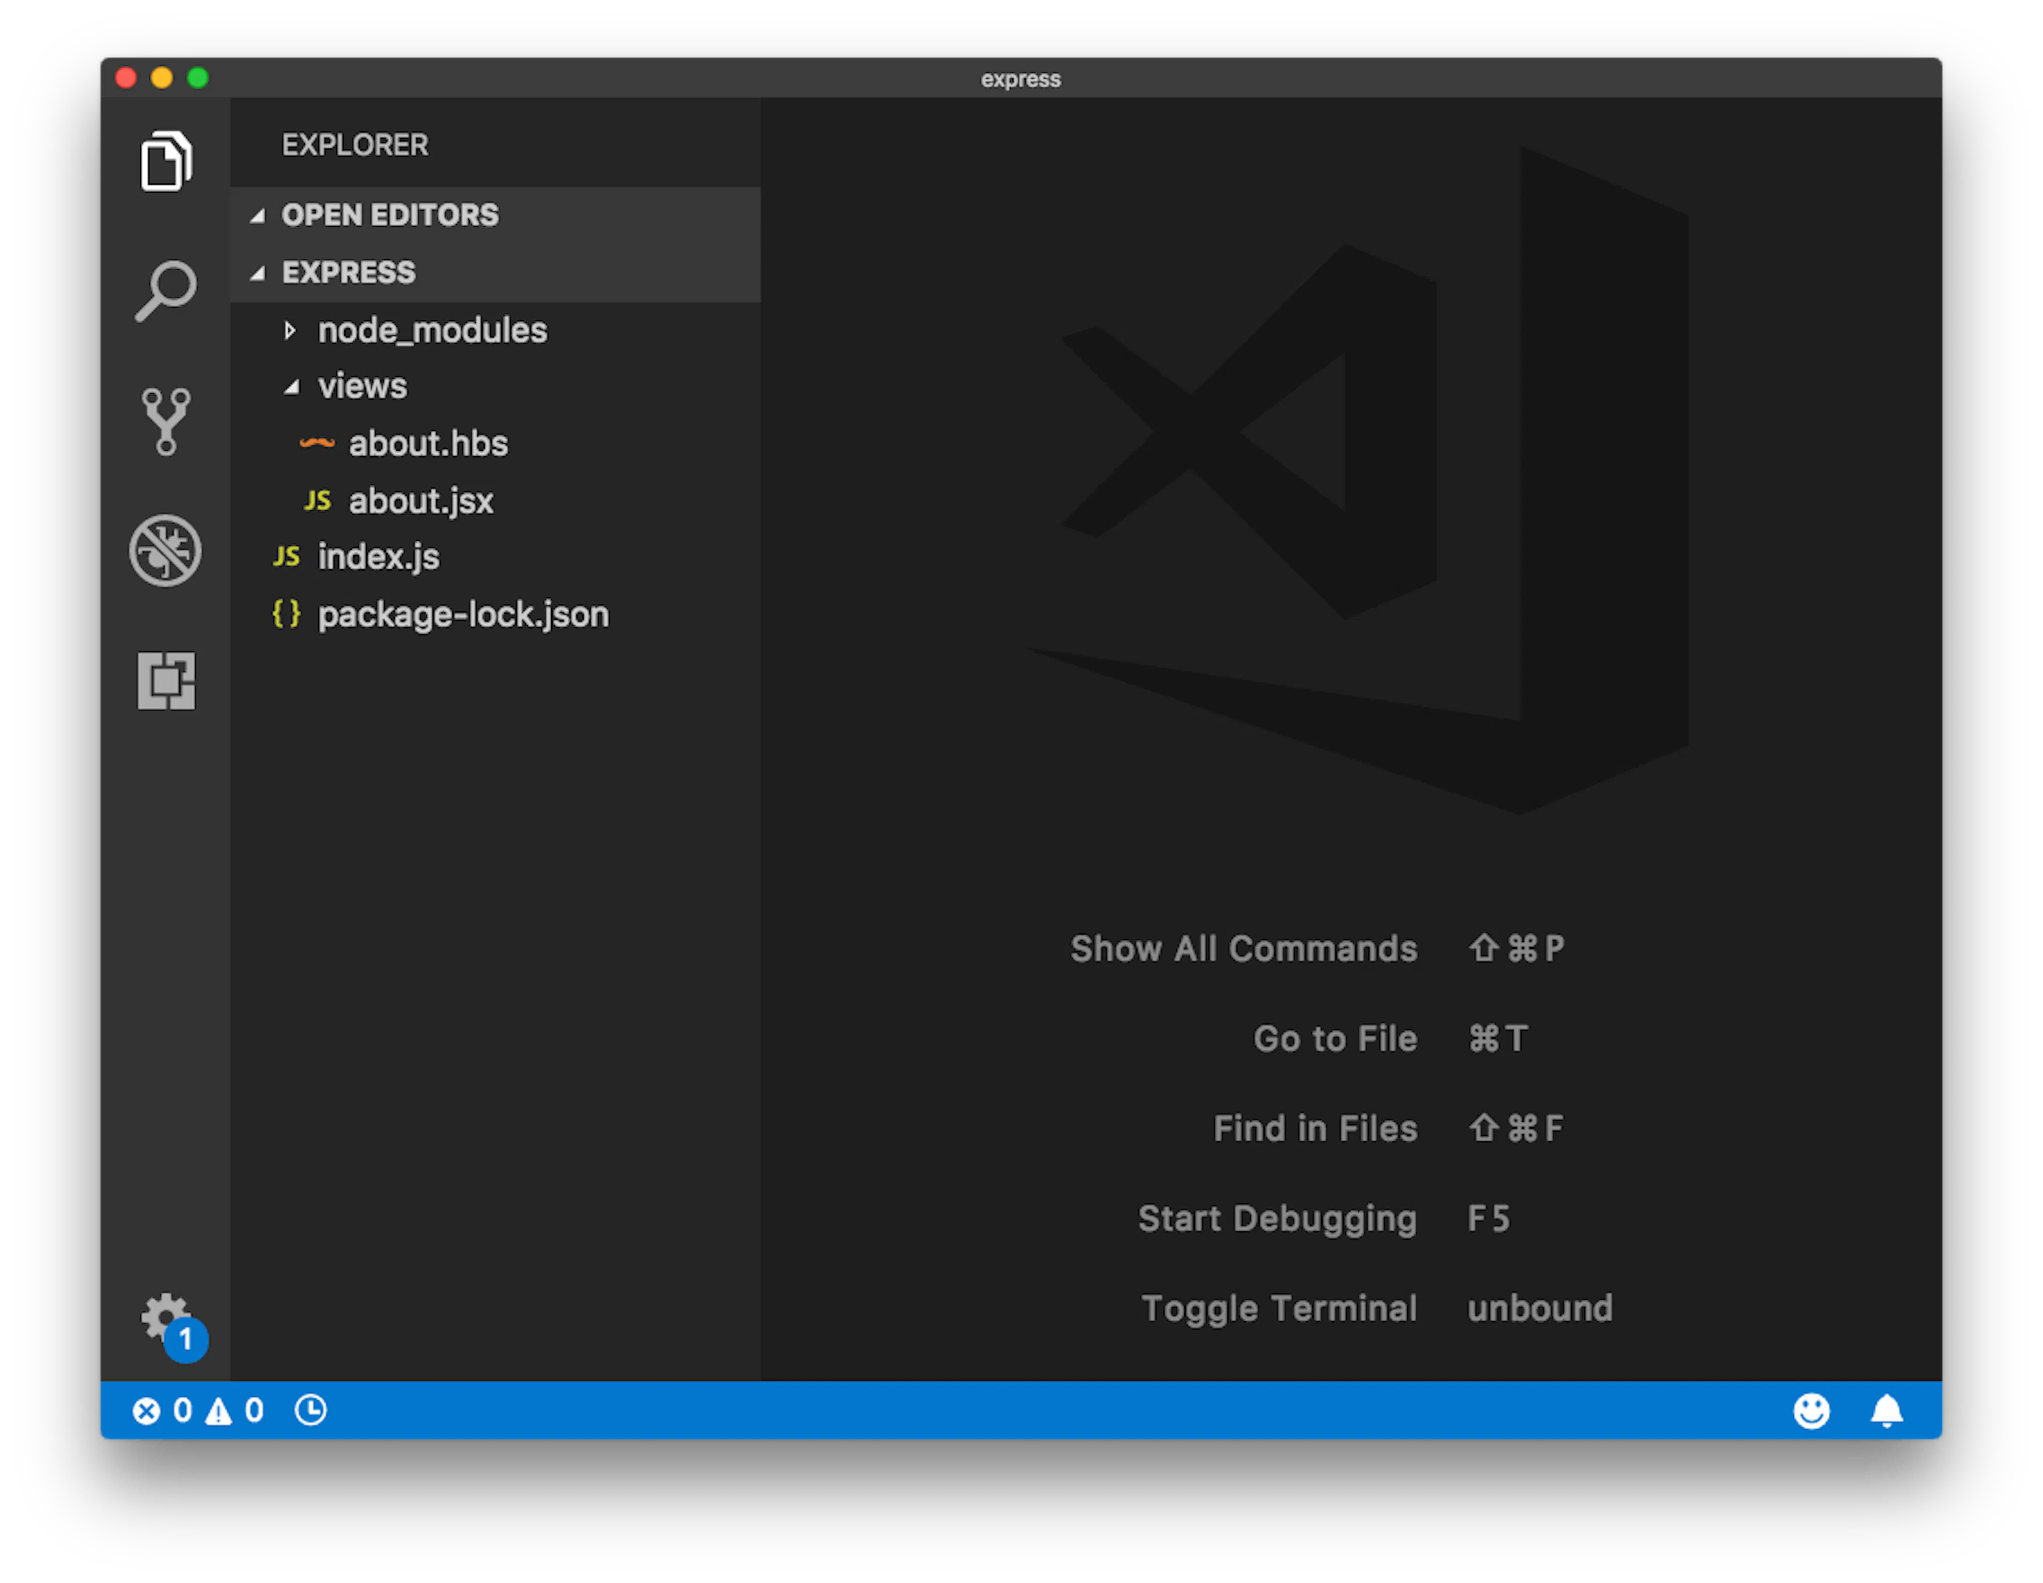Click the Find in Files hint
2043x1583 pixels.
(x=1315, y=1128)
